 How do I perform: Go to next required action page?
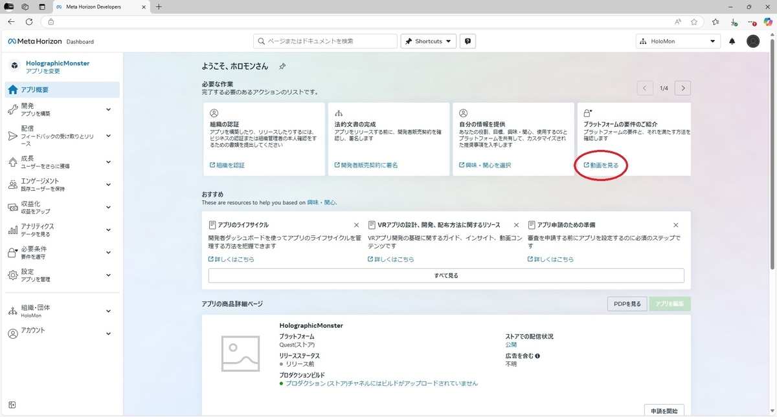tap(683, 88)
